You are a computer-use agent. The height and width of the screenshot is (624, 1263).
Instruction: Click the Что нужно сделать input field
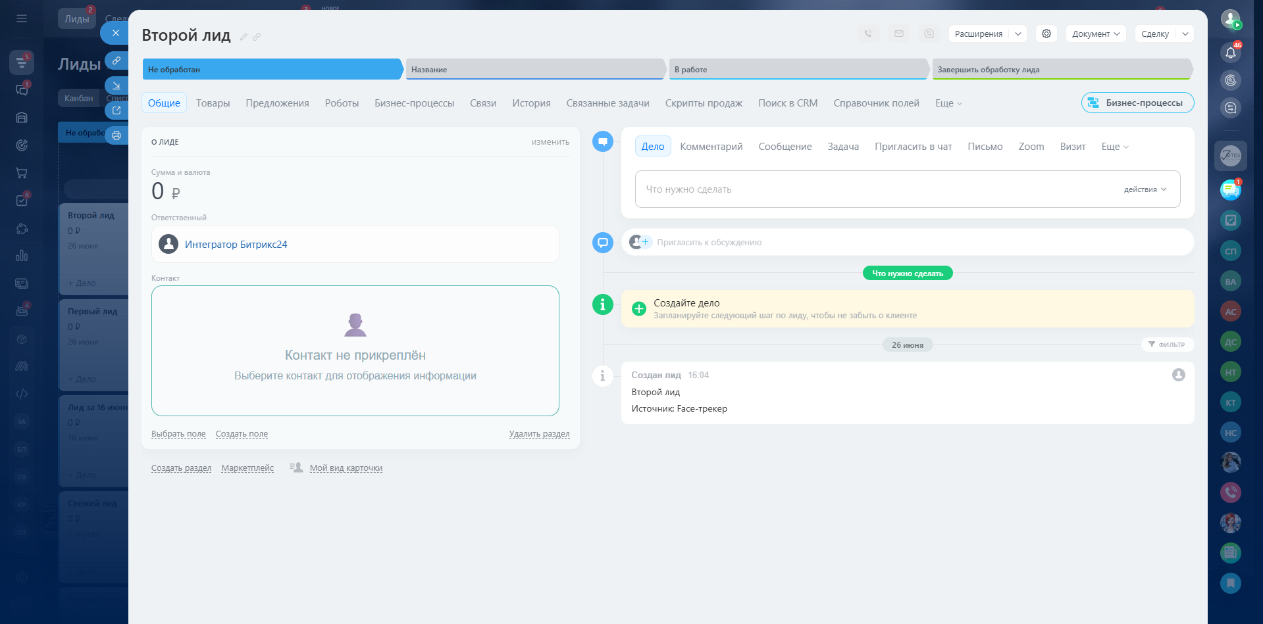[875, 189]
